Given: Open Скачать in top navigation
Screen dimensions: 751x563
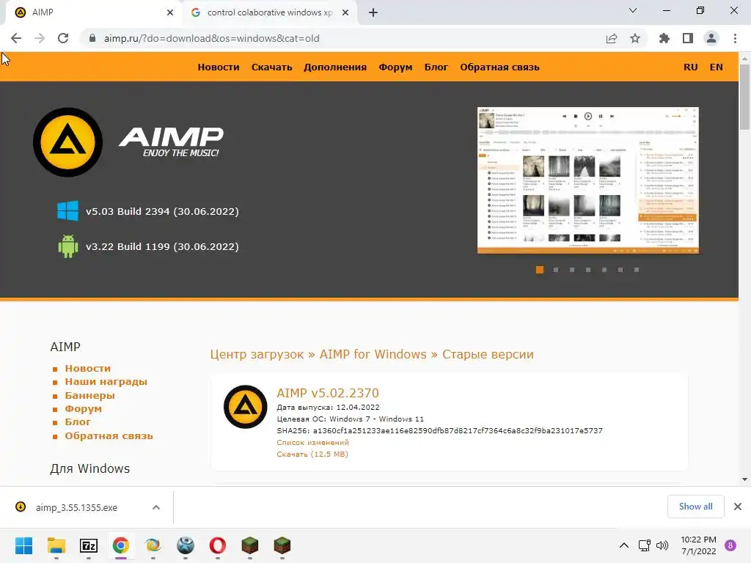Looking at the screenshot, I should tap(271, 67).
